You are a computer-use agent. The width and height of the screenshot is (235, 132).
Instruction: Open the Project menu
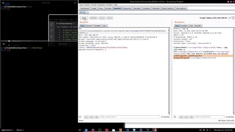click(87, 5)
